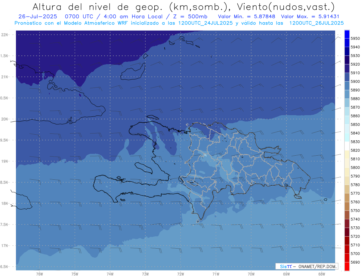Click the bright blue swatch above 5950
The height and width of the screenshot is (278, 361).
pyautogui.click(x=347, y=34)
